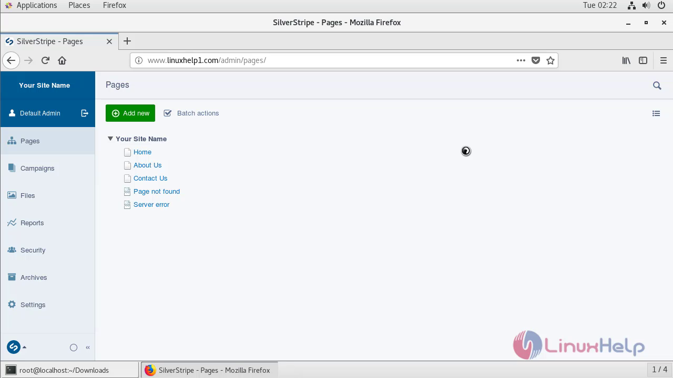The width and height of the screenshot is (673, 378).
Task: Select the About Us page in tree
Action: coord(147,165)
